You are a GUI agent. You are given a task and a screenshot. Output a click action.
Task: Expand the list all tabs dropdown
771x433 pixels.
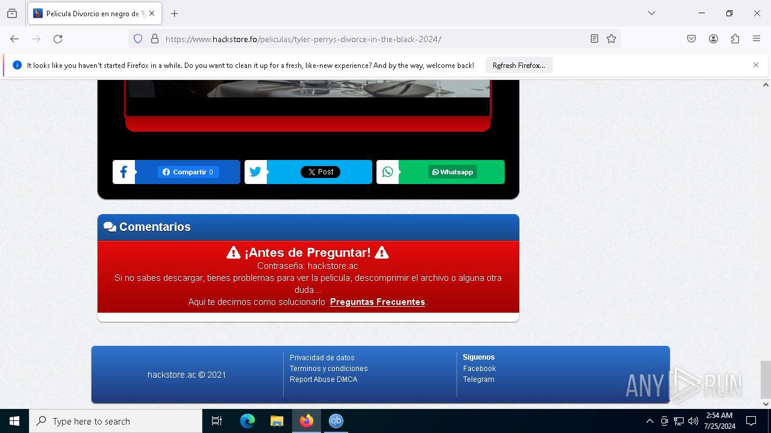(651, 13)
